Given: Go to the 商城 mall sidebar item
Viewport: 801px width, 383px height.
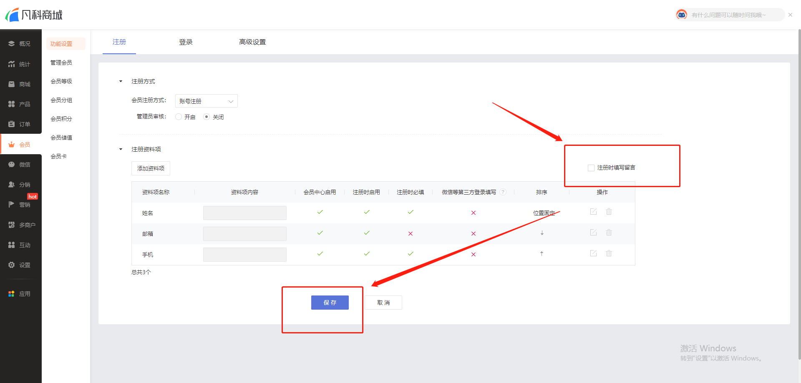Looking at the screenshot, I should pyautogui.click(x=19, y=84).
